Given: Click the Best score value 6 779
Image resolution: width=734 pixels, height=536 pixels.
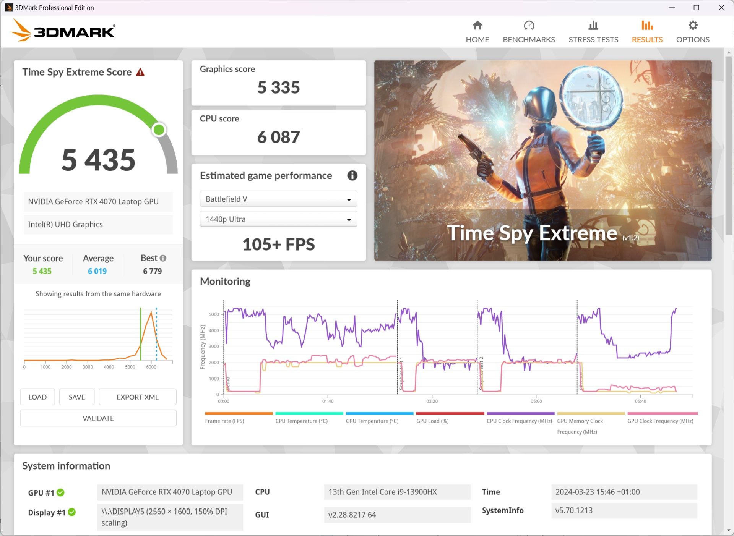Looking at the screenshot, I should pyautogui.click(x=152, y=271).
